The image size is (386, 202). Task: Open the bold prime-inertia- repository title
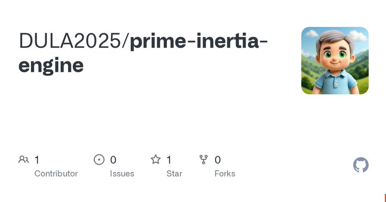(x=199, y=42)
